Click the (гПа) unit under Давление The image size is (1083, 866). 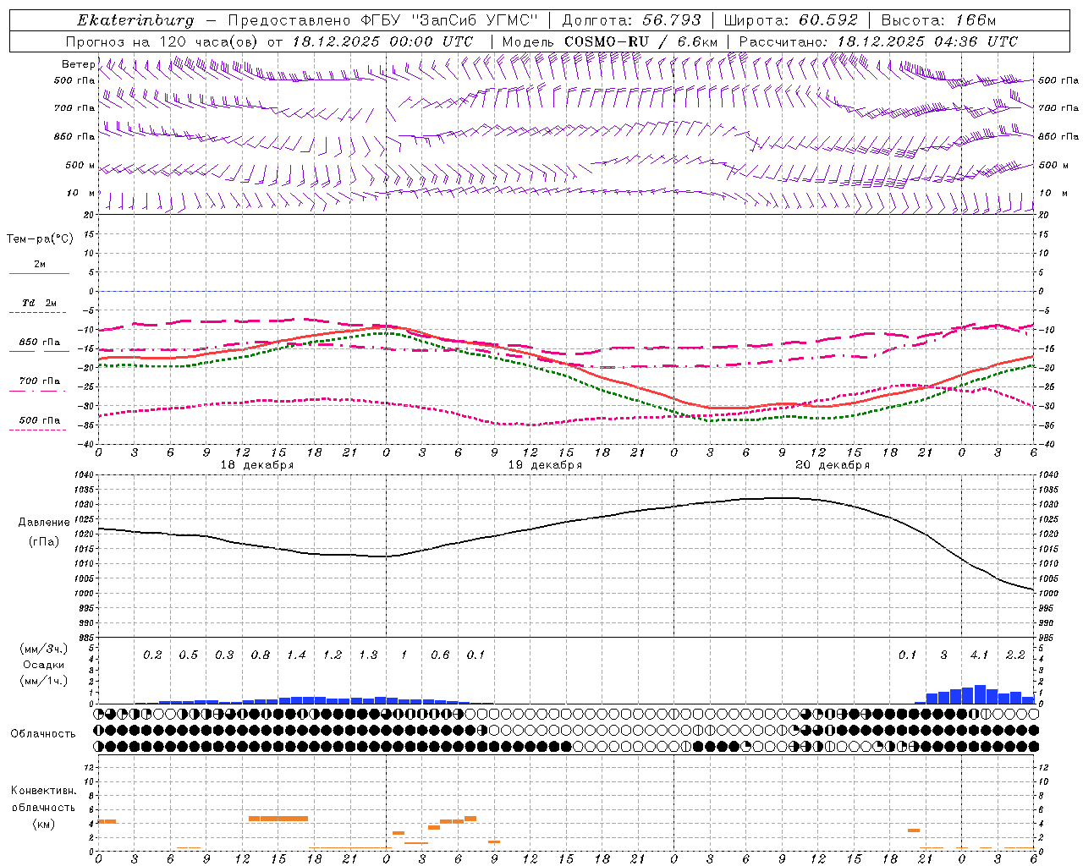(44, 541)
